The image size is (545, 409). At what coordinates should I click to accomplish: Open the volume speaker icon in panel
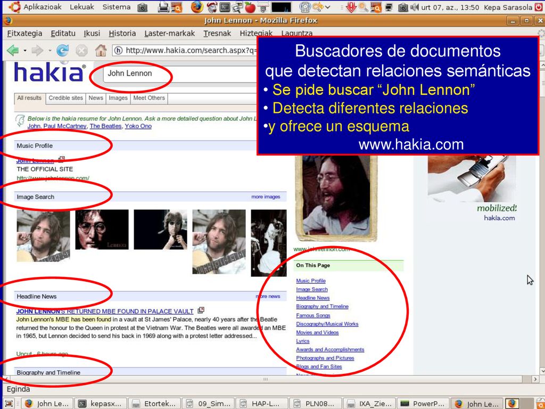point(414,7)
